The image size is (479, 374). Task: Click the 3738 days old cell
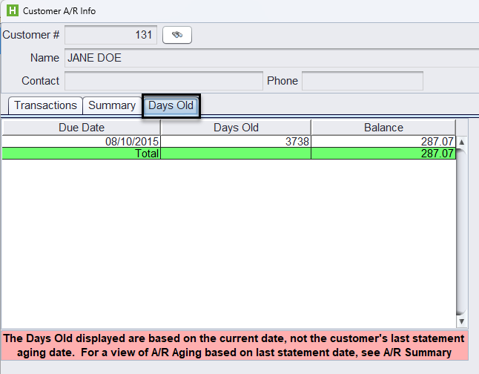pyautogui.click(x=236, y=141)
